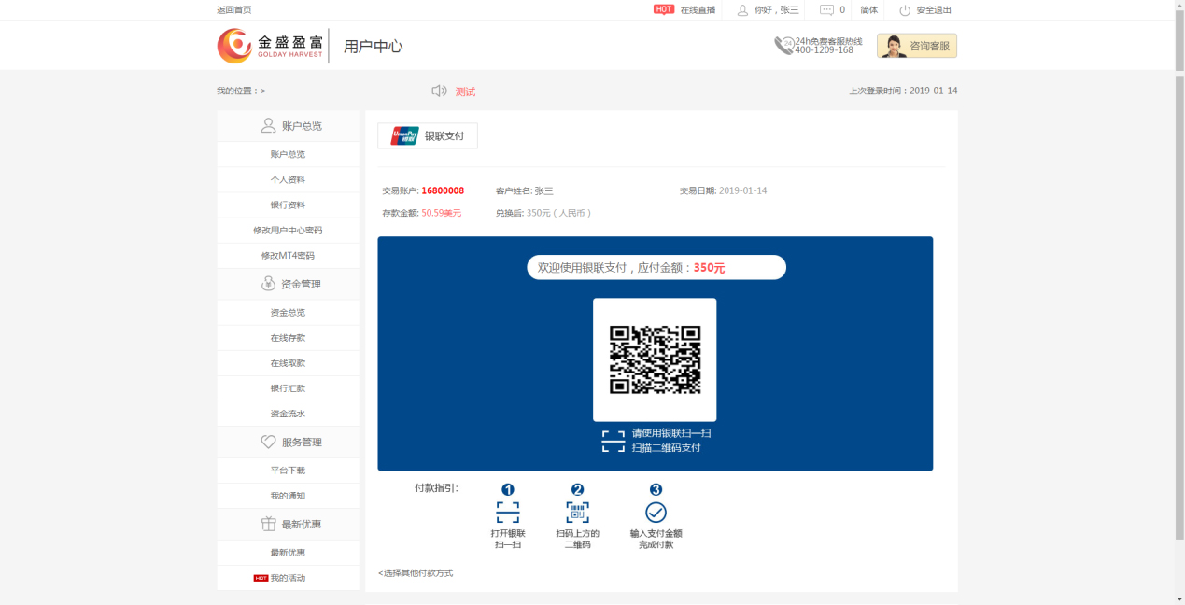Open 银行汇款 in sidebar
This screenshot has width=1185, height=605.
tap(288, 388)
